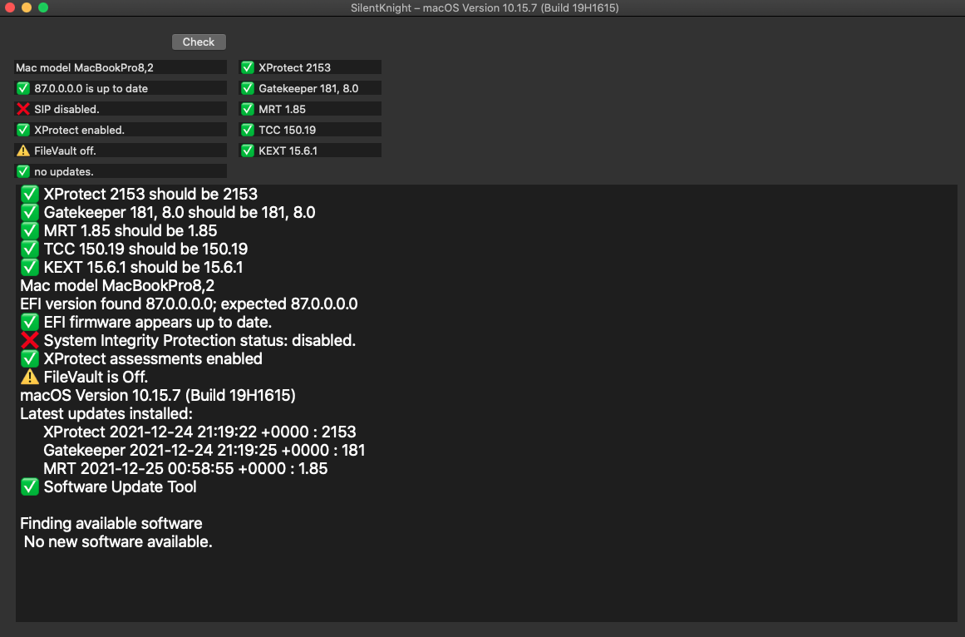Click green checkmark beside 'XProtect 2153' field

click(248, 67)
